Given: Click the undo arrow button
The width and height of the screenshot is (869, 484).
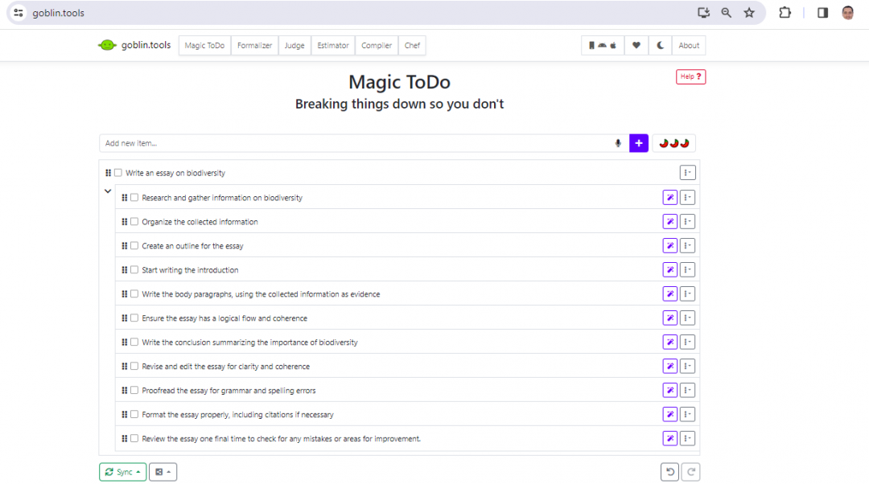Looking at the screenshot, I should 669,472.
